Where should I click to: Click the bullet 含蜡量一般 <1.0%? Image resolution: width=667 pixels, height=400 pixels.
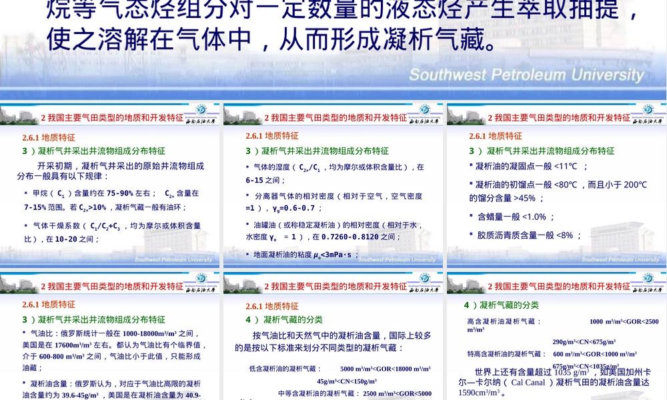tap(512, 217)
